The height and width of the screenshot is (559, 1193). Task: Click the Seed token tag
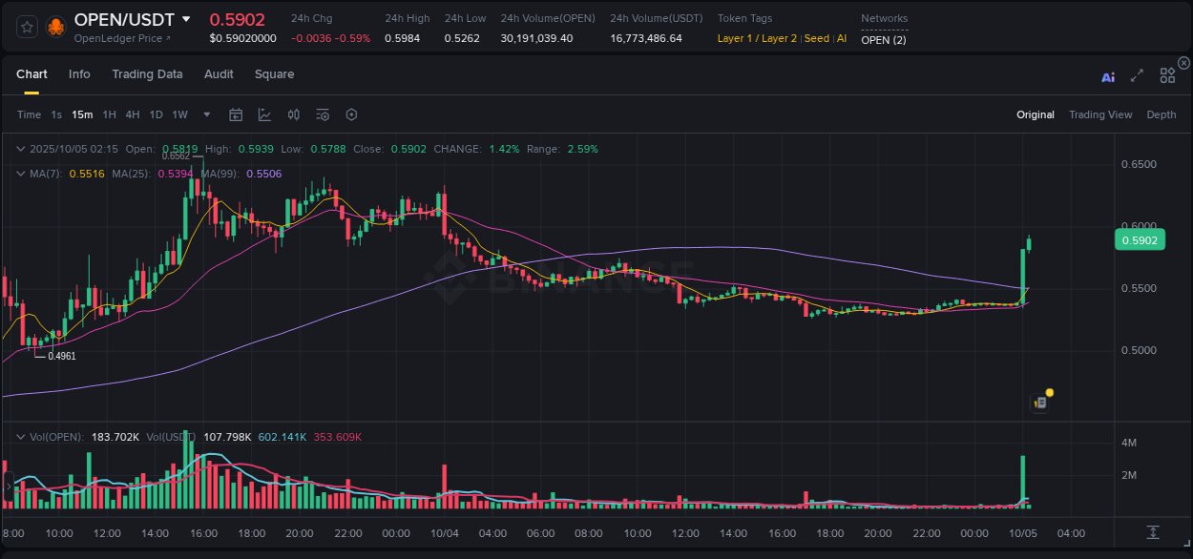(817, 39)
